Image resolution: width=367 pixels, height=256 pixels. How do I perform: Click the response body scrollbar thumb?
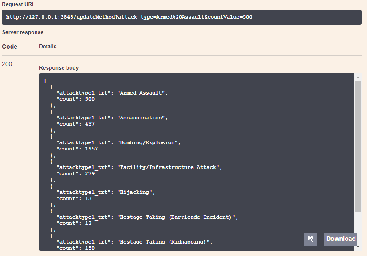point(358,146)
